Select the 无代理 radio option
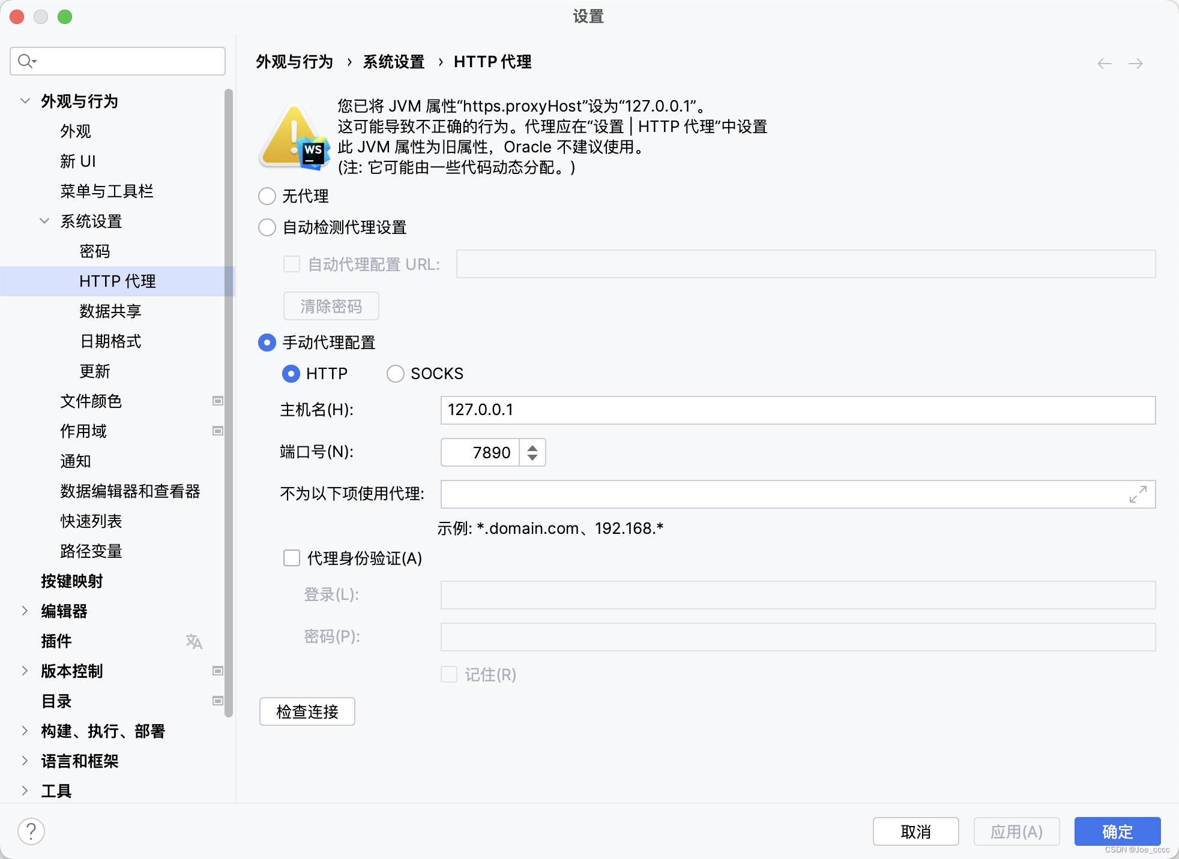The width and height of the screenshot is (1179, 859). pos(267,196)
